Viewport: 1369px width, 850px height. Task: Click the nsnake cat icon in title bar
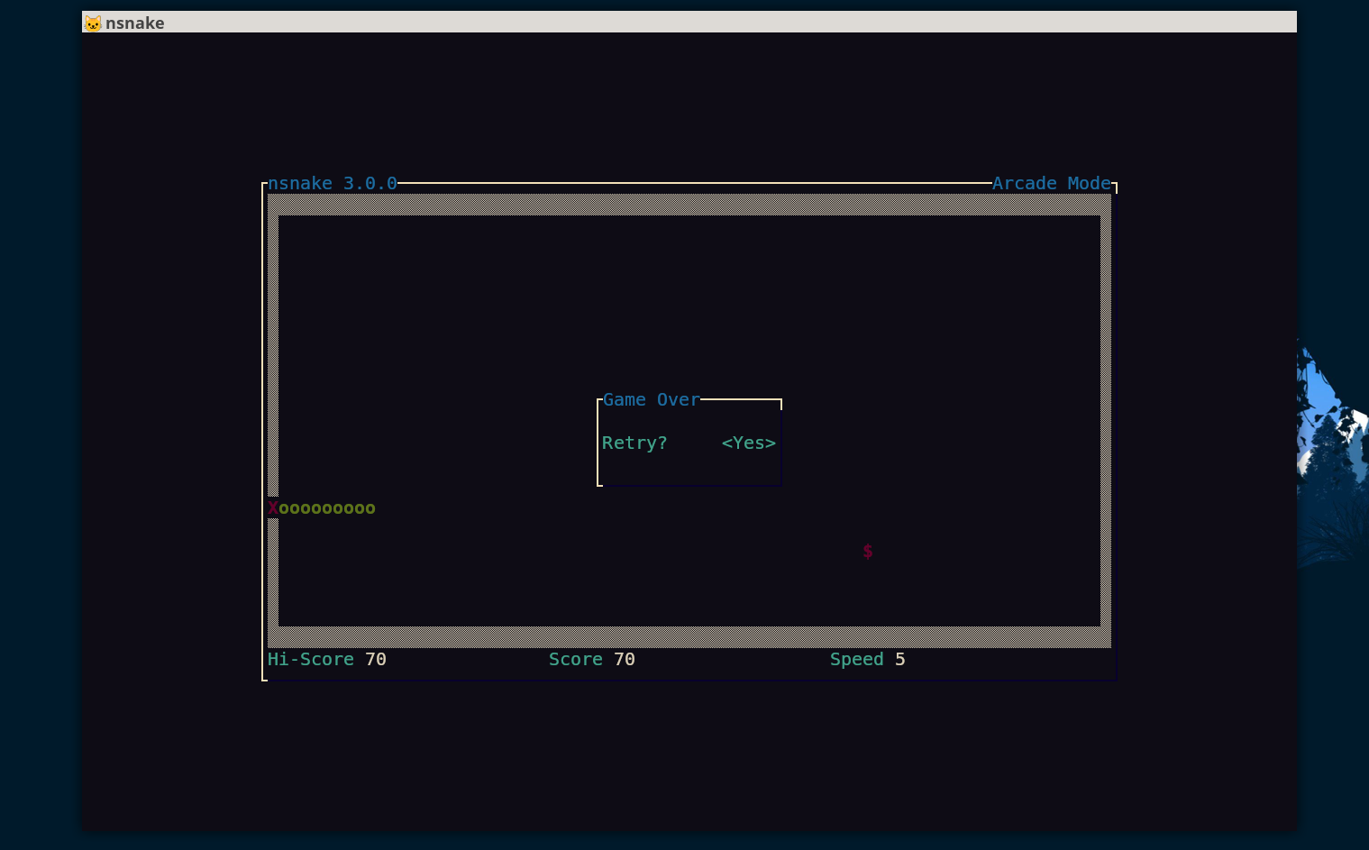[x=93, y=23]
